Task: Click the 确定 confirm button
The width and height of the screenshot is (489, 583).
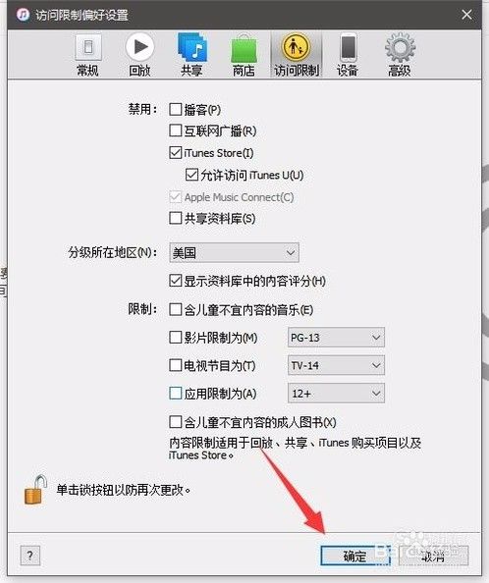Action: (355, 556)
